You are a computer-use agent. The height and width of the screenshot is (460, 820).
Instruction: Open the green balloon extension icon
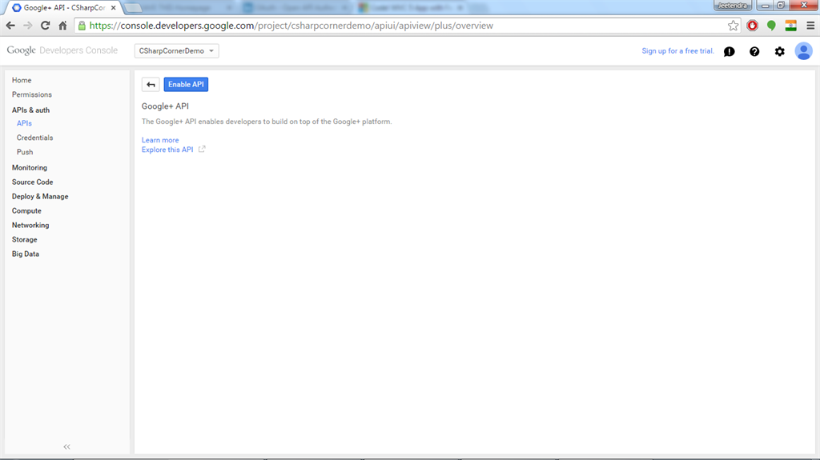point(771,26)
